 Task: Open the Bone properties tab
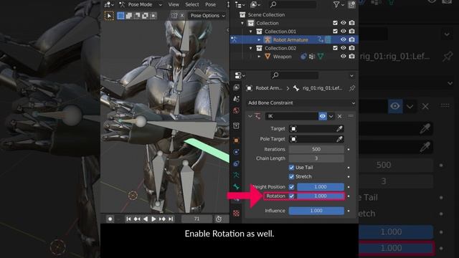pyautogui.click(x=236, y=186)
